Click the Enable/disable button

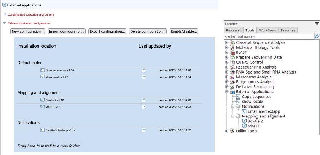tap(184, 31)
